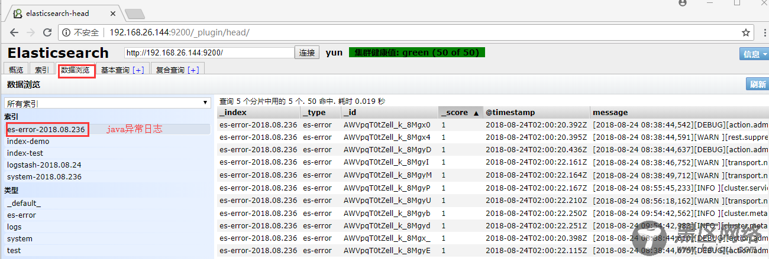This screenshot has height=259, width=769.
Task: Select index system-2018.08.236
Action: pyautogui.click(x=106, y=177)
